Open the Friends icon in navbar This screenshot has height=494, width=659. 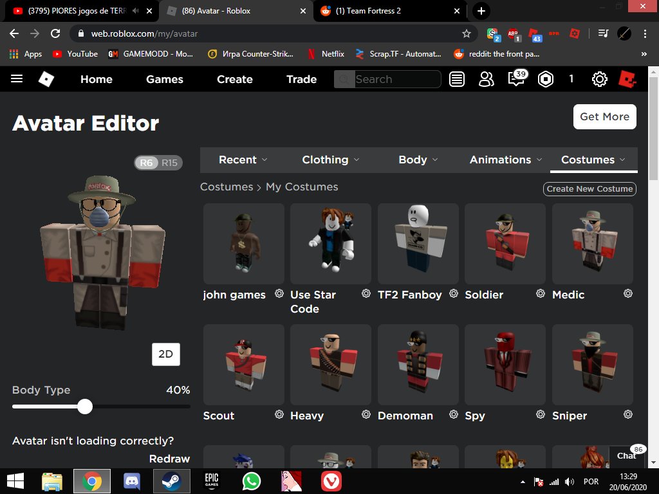(x=487, y=79)
